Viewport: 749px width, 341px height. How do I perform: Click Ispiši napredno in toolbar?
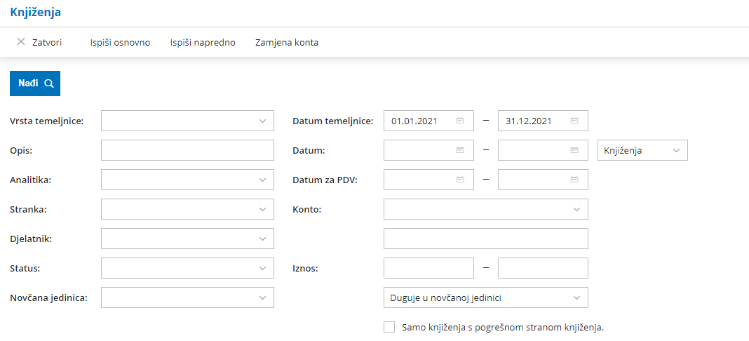203,43
